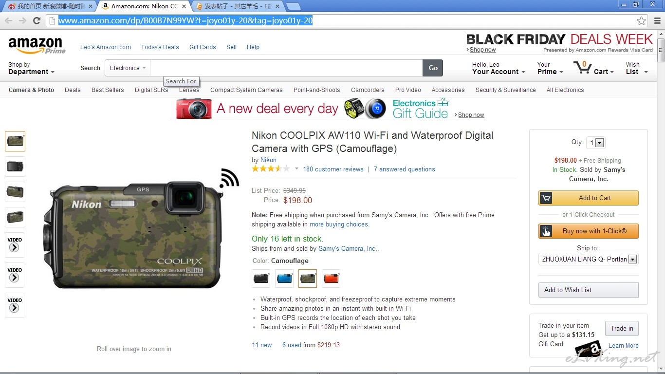This screenshot has height=374, width=665.
Task: Click the browser back arrow
Action: point(8,20)
